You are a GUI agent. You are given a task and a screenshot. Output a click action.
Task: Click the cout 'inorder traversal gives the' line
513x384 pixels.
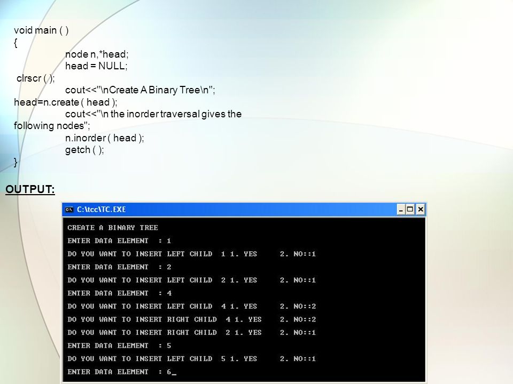(153, 114)
